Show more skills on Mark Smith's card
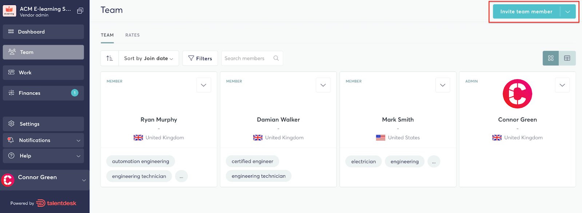The image size is (582, 213). [434, 162]
